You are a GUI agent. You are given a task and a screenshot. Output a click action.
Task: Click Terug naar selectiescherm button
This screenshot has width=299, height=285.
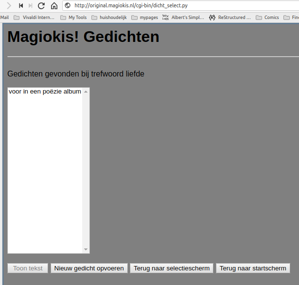pos(172,268)
